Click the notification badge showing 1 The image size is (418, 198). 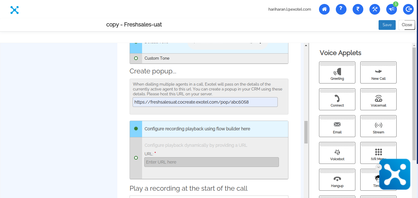tap(396, 4)
